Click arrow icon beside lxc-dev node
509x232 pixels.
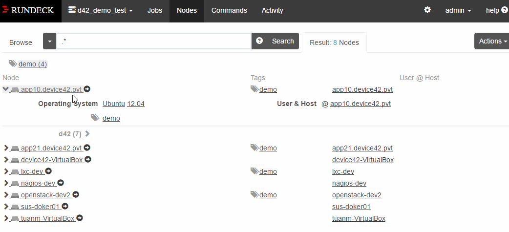tap(48, 171)
